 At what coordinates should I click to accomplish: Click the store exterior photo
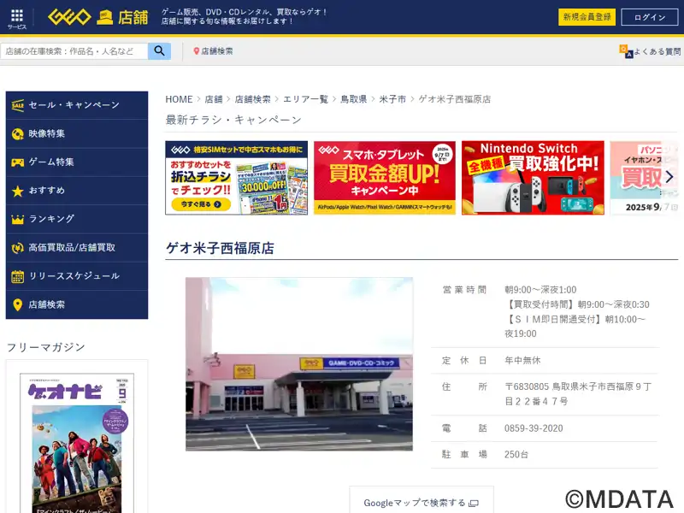coord(299,364)
